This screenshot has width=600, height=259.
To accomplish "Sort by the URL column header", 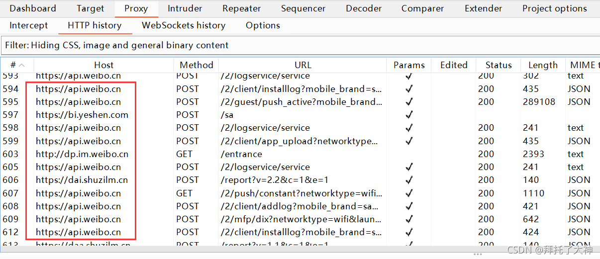I will coord(302,65).
